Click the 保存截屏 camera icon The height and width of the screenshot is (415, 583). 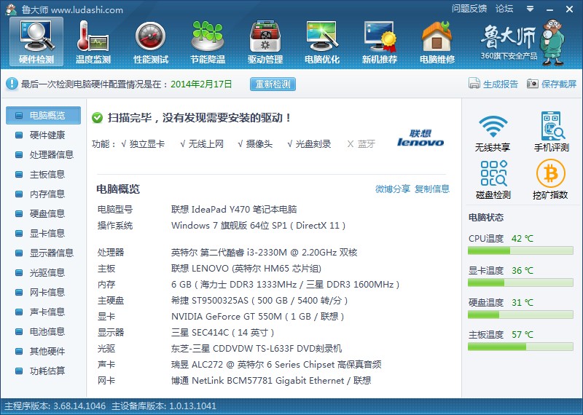click(533, 84)
